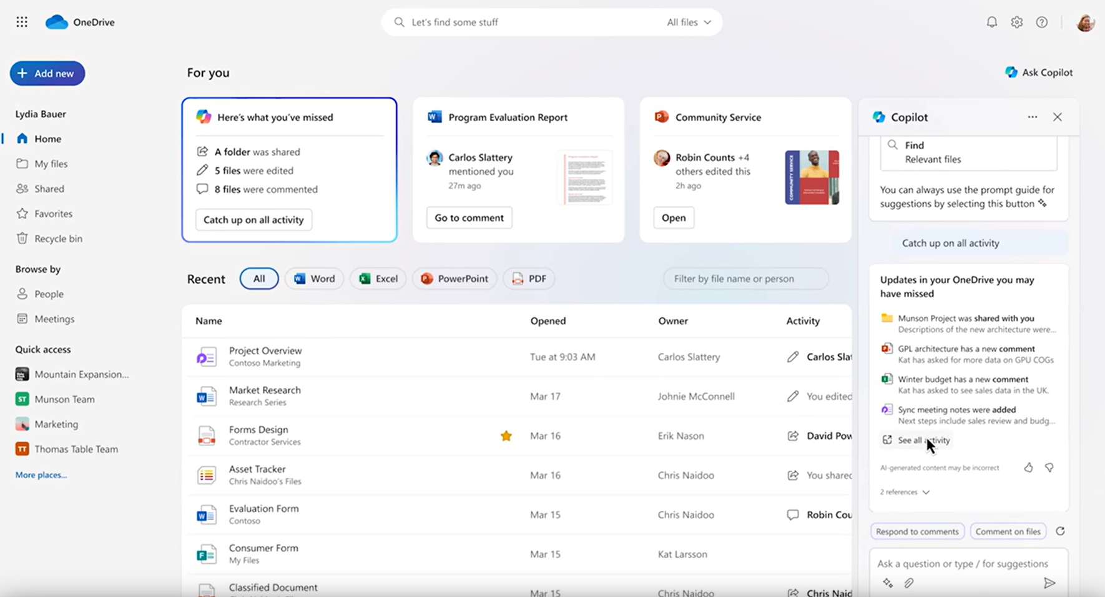Click the Find Relevant files prompt
This screenshot has width=1105, height=597.
[x=968, y=152]
